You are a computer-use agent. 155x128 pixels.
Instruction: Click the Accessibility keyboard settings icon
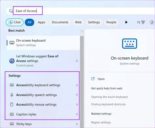click(12, 85)
